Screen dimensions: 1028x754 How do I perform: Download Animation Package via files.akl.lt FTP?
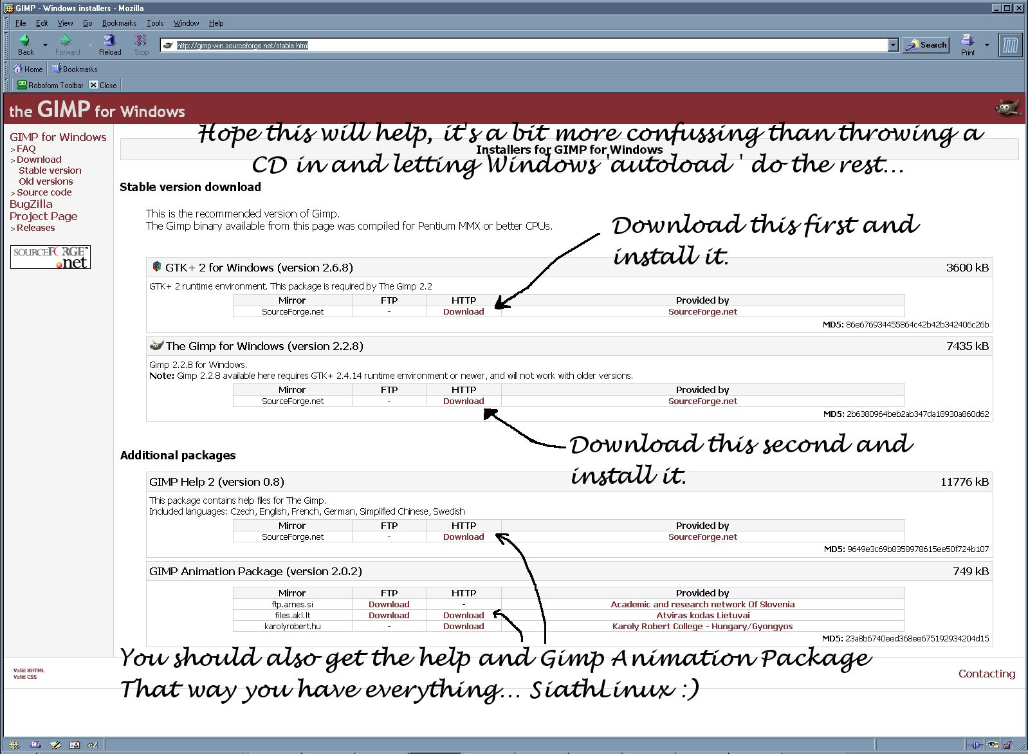tap(389, 615)
